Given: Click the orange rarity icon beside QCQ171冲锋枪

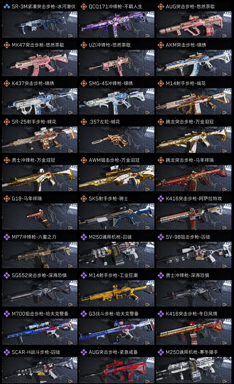Looking at the screenshot, I should tap(84, 7).
